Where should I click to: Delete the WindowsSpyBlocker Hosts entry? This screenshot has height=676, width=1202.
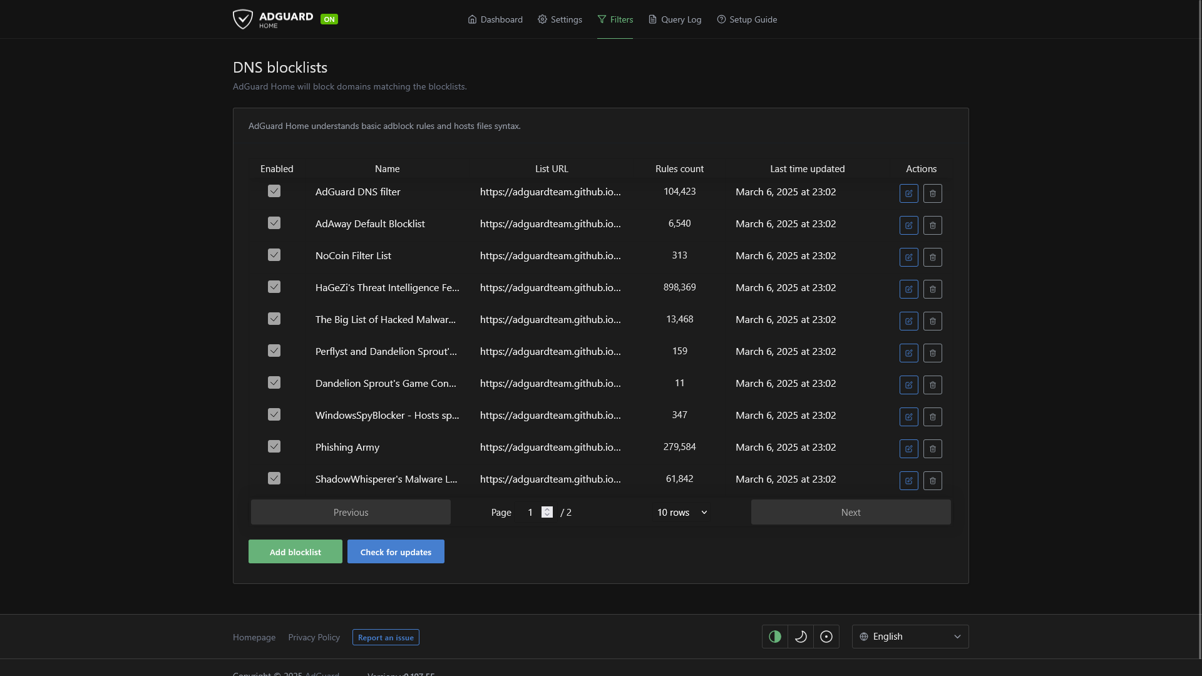click(x=932, y=417)
